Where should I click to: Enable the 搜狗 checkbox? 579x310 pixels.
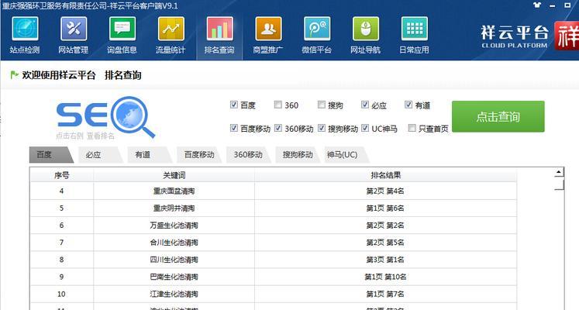(x=322, y=105)
